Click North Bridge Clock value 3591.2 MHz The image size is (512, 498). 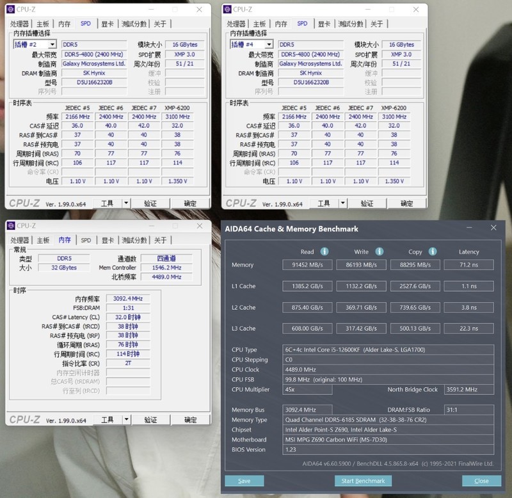pyautogui.click(x=469, y=389)
